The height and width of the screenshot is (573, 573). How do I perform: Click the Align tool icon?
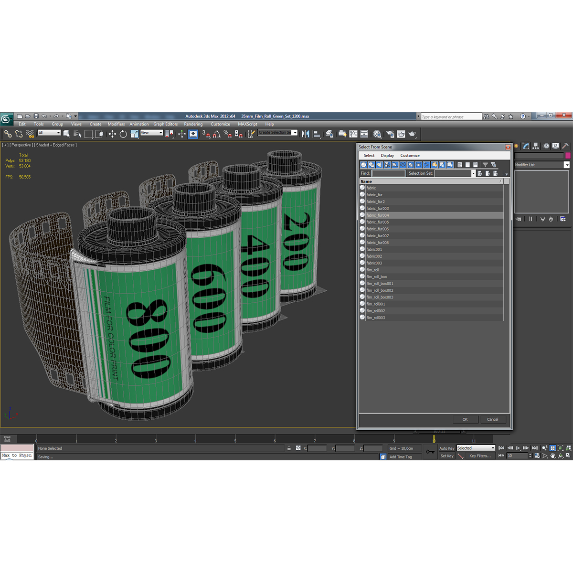click(x=317, y=134)
